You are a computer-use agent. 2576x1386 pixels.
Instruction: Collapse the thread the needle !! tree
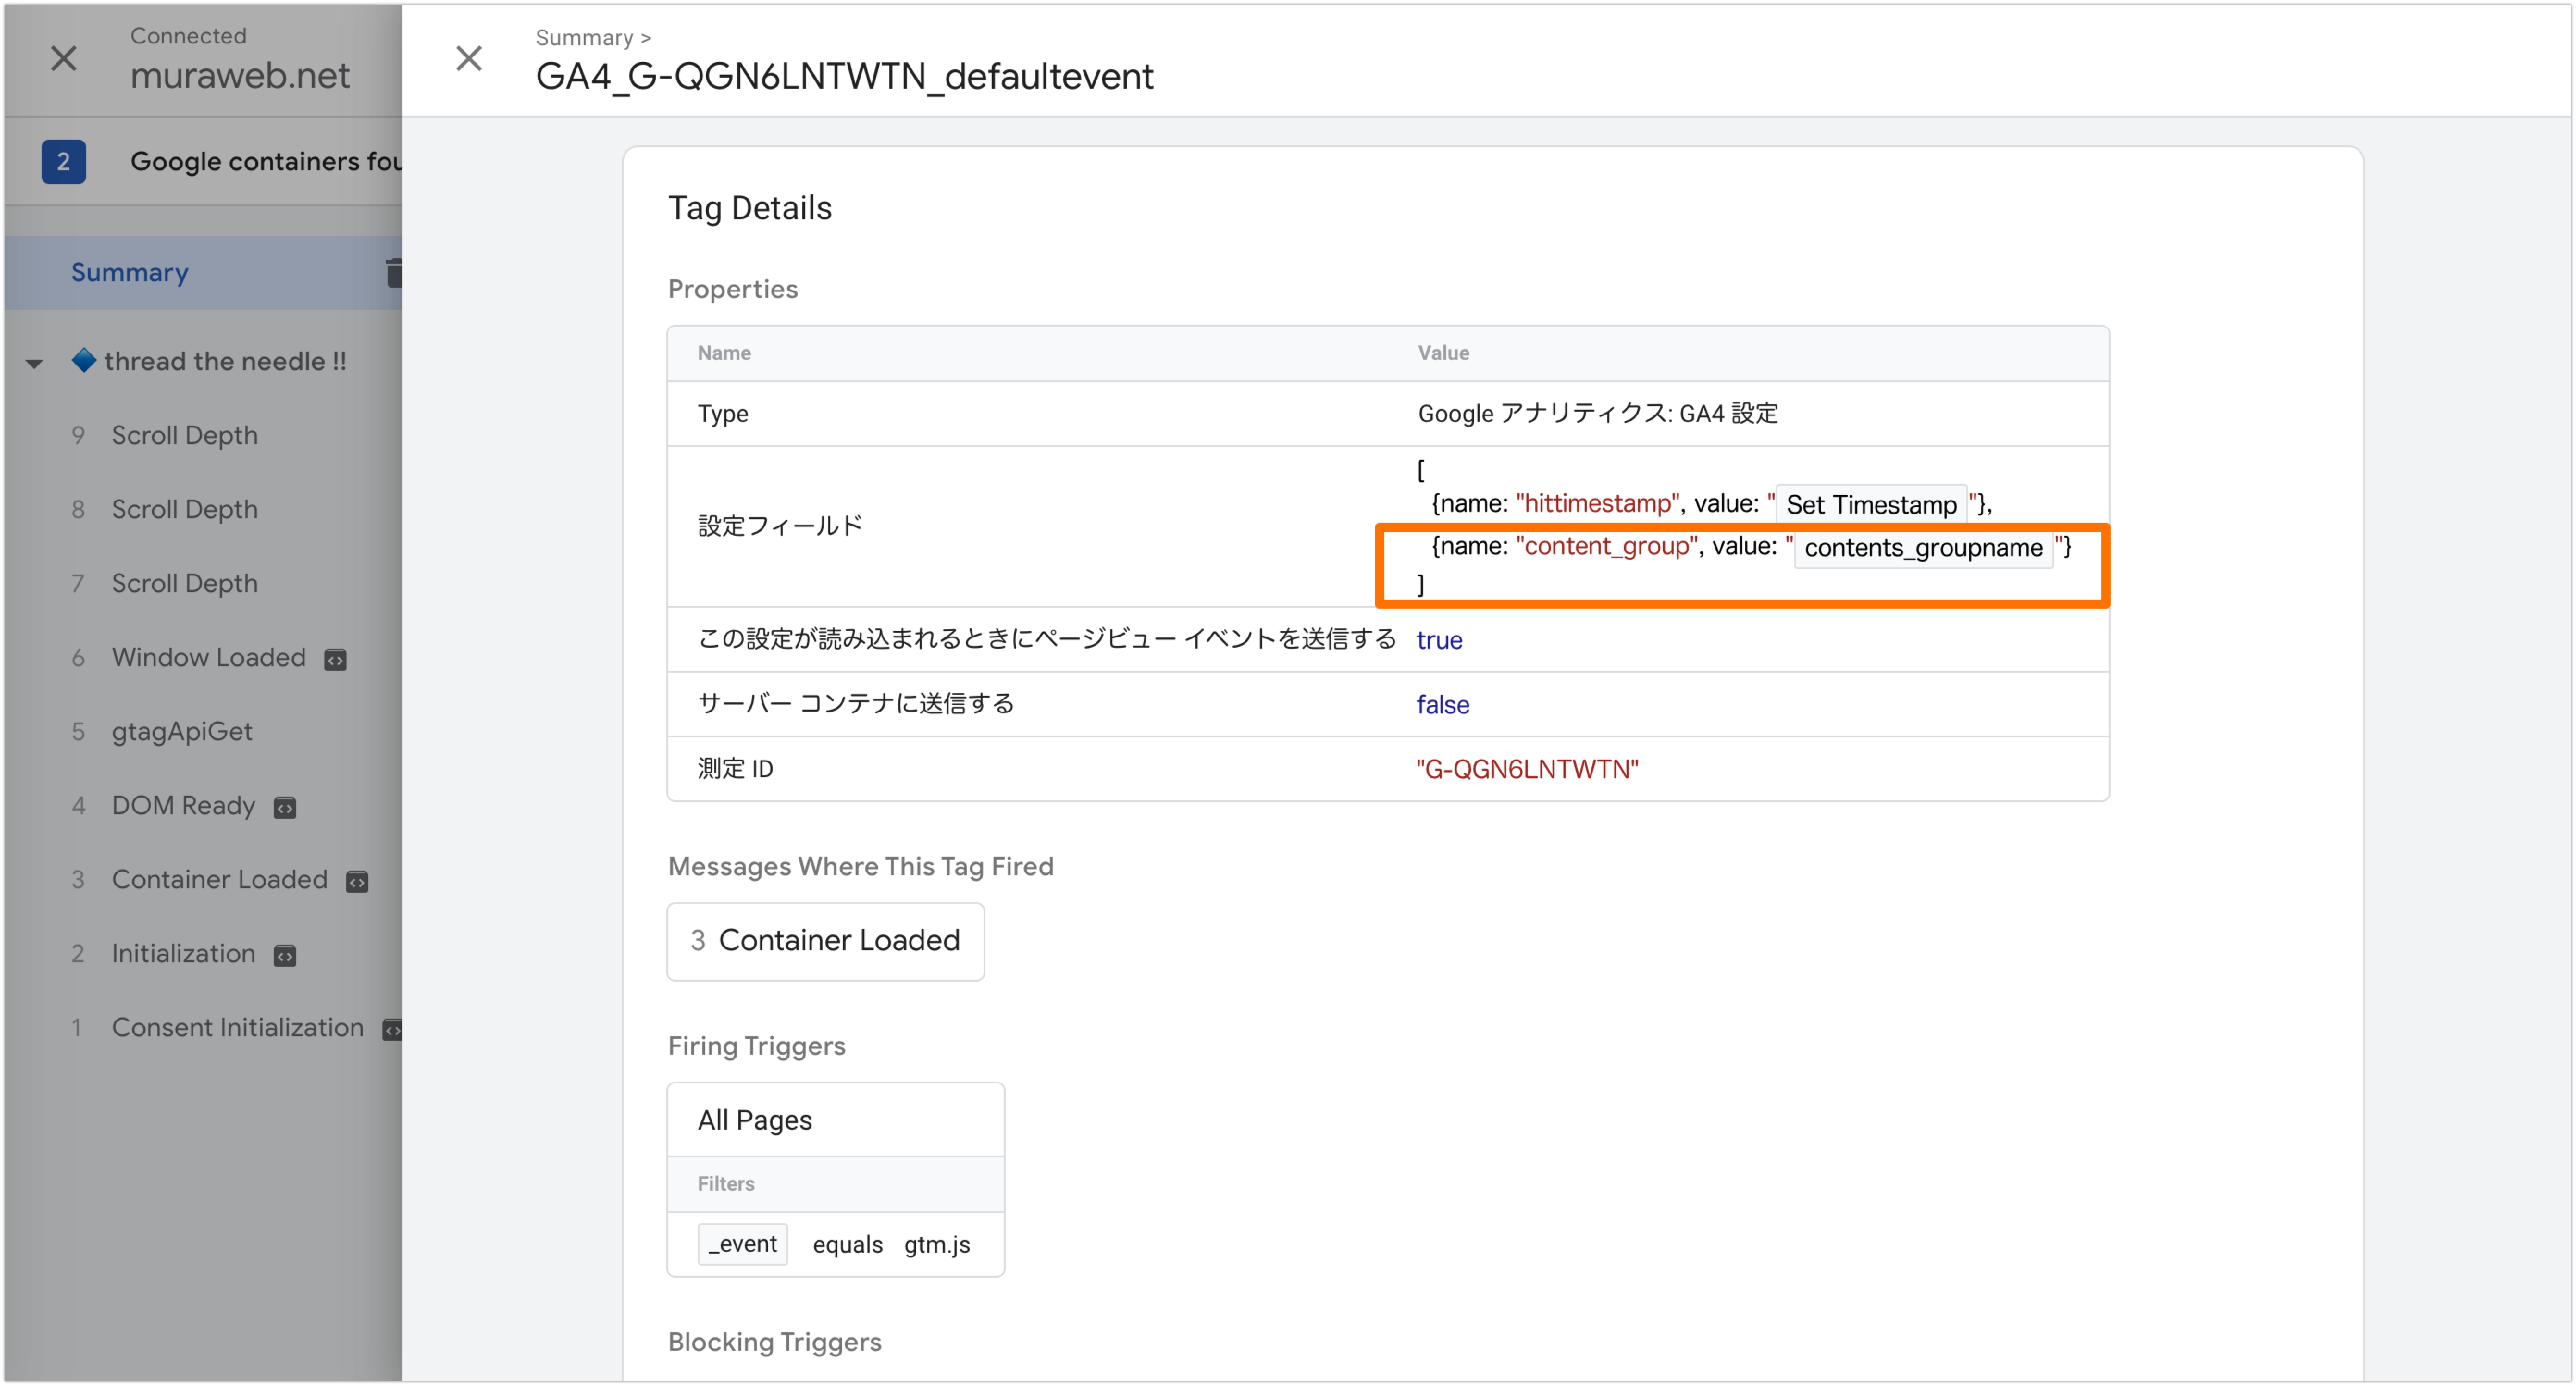tap(34, 363)
